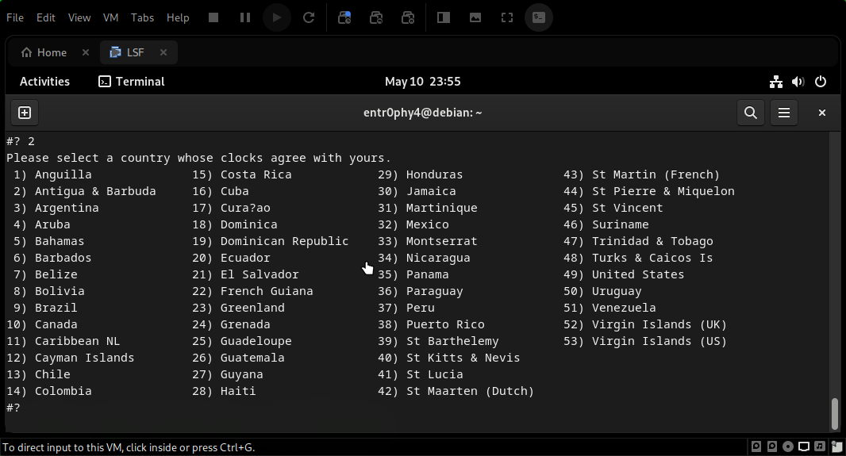Screen dimensions: 846x456
Task: Open the VM menu
Action: coord(111,17)
